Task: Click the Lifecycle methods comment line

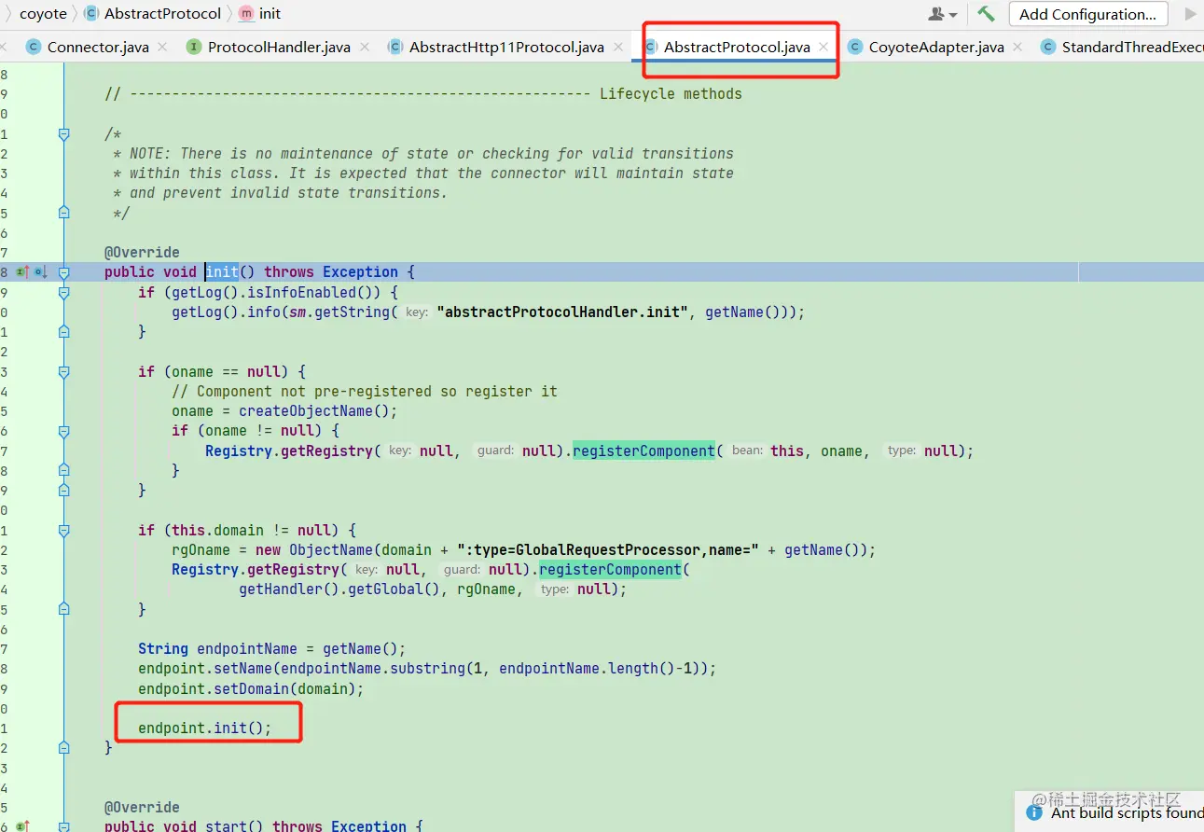Action: point(423,93)
